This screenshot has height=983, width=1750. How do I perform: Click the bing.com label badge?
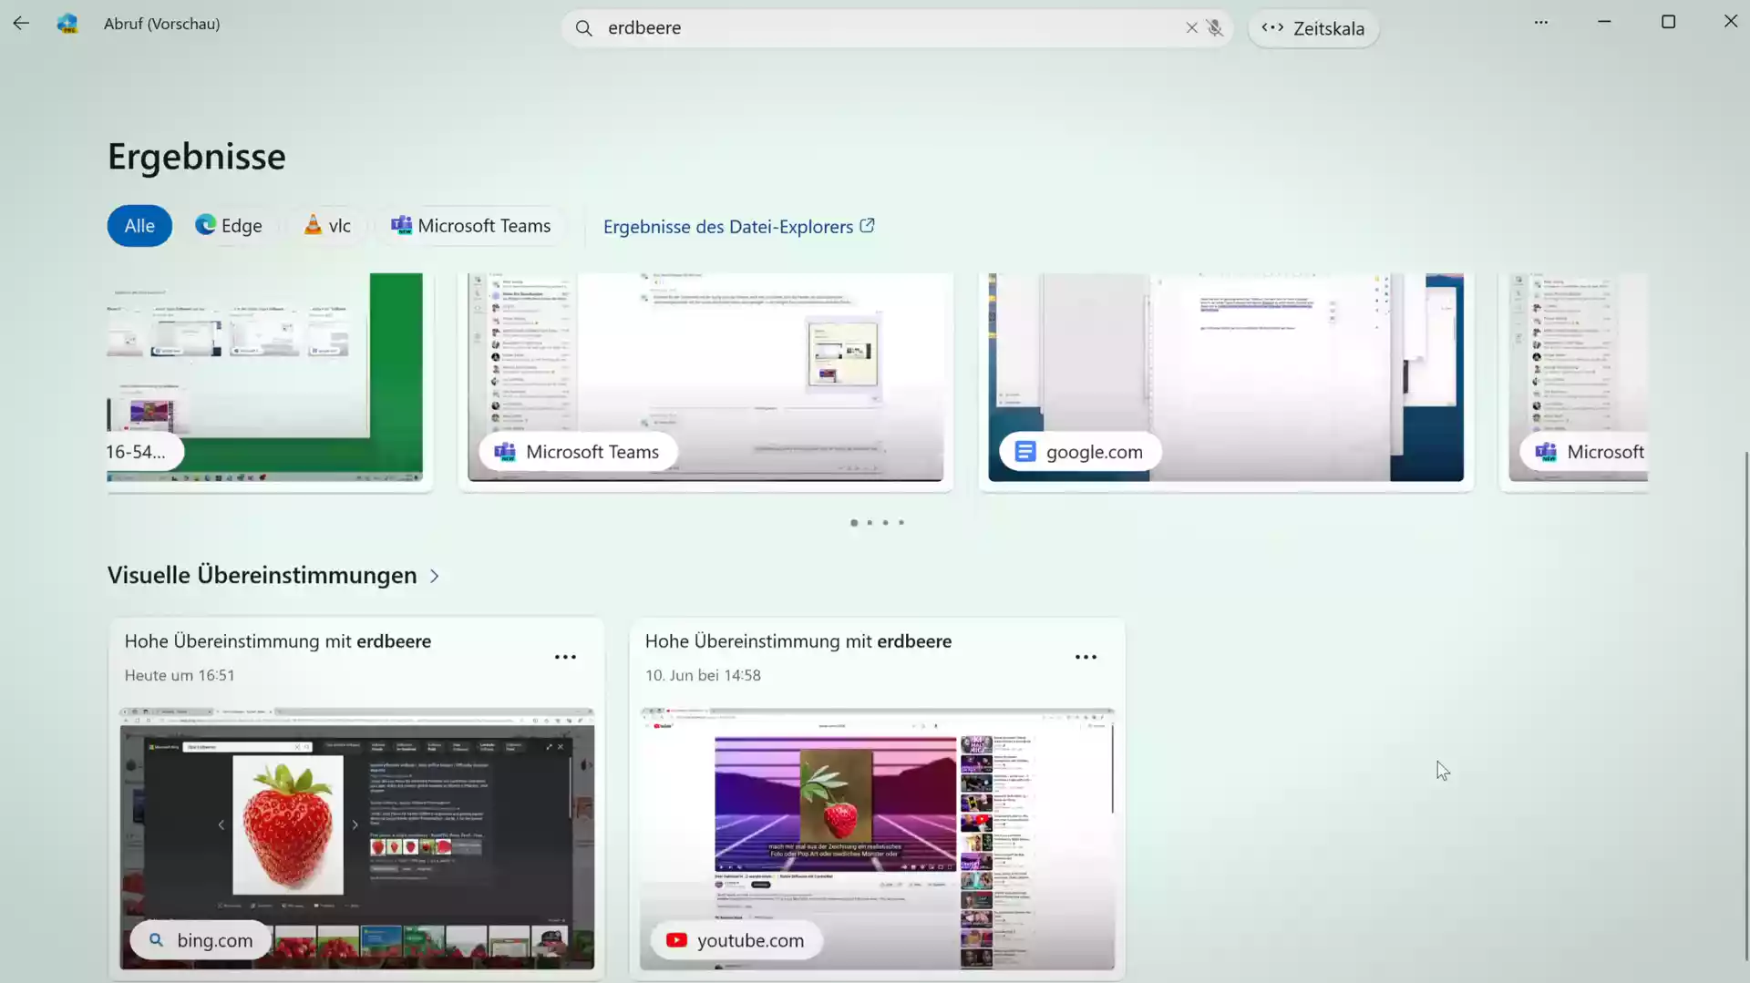pos(201,940)
